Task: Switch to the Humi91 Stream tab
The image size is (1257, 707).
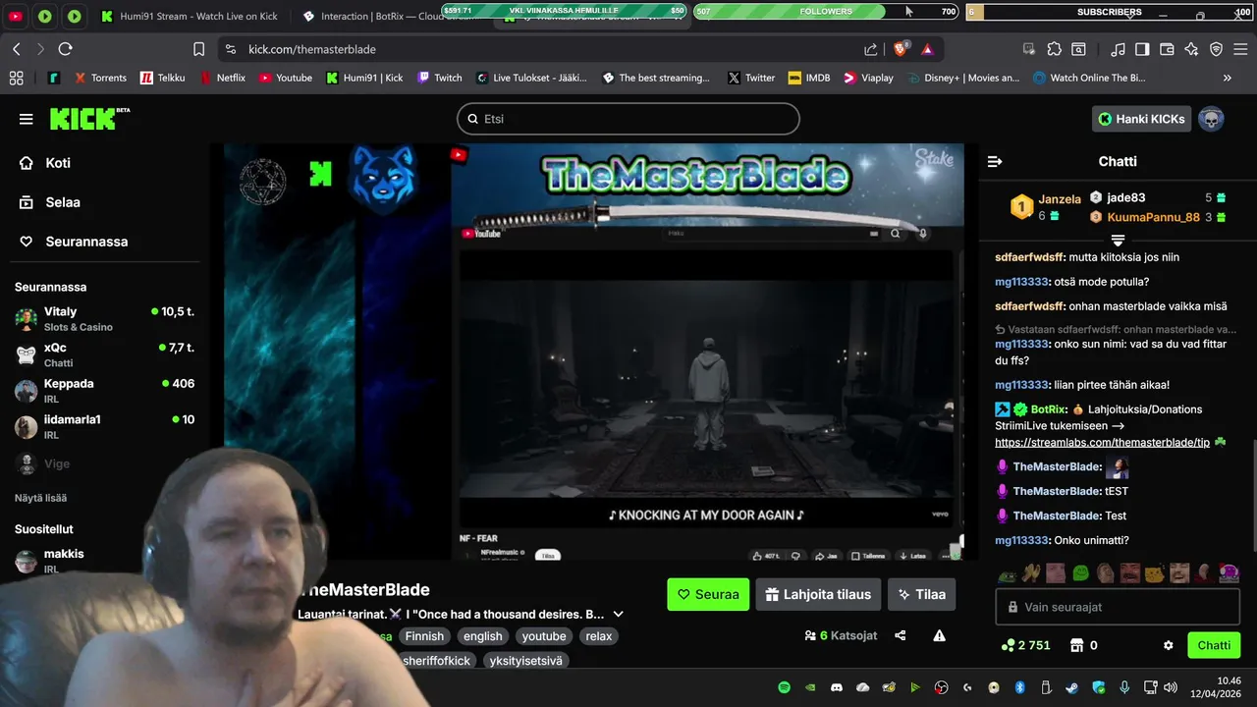Action: [x=189, y=16]
